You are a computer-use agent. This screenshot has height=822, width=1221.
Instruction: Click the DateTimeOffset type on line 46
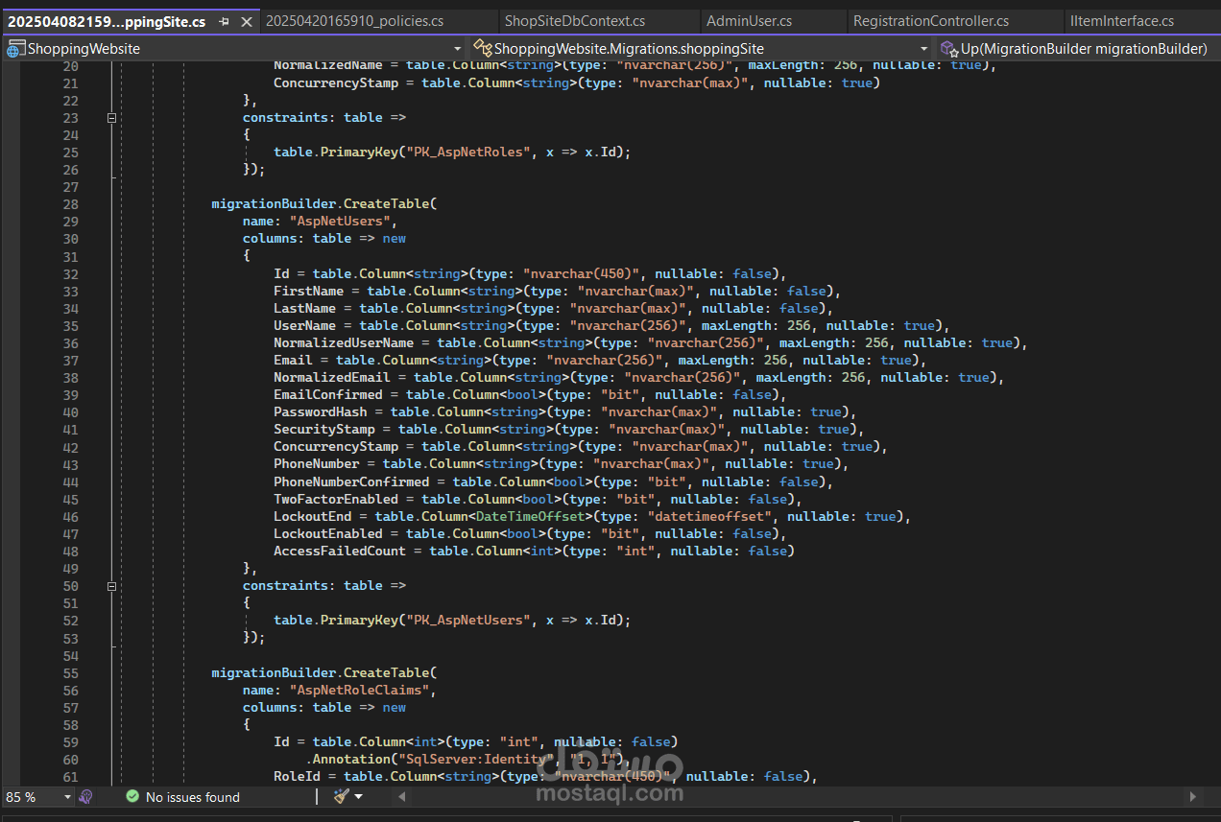pyautogui.click(x=531, y=516)
